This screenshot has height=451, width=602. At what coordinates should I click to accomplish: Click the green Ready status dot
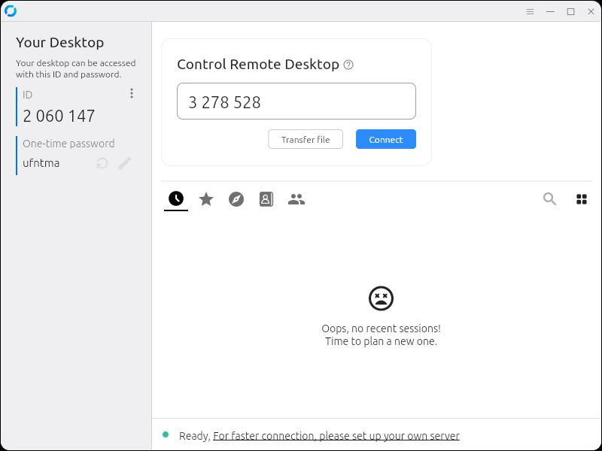point(166,434)
